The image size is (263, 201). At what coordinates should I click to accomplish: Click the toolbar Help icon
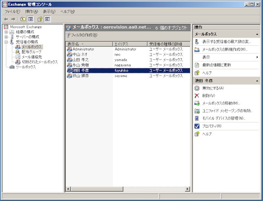[40, 19]
